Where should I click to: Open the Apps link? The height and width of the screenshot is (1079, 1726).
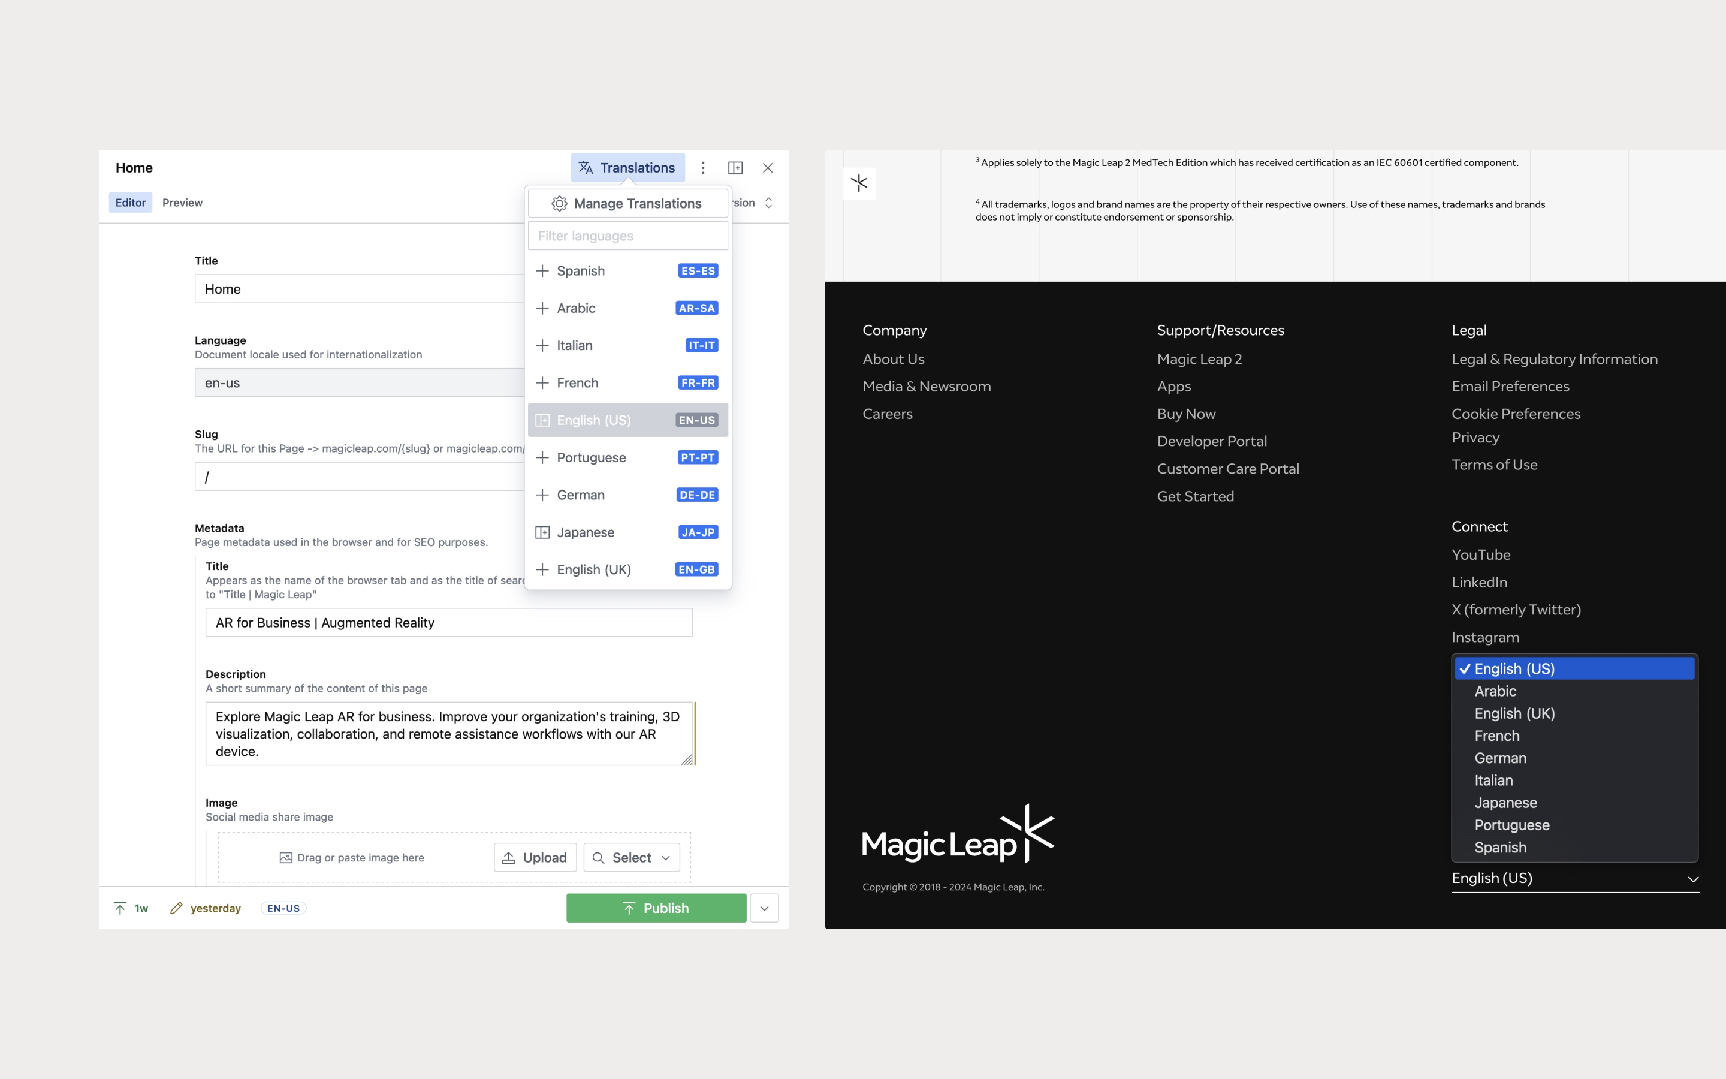click(1174, 386)
